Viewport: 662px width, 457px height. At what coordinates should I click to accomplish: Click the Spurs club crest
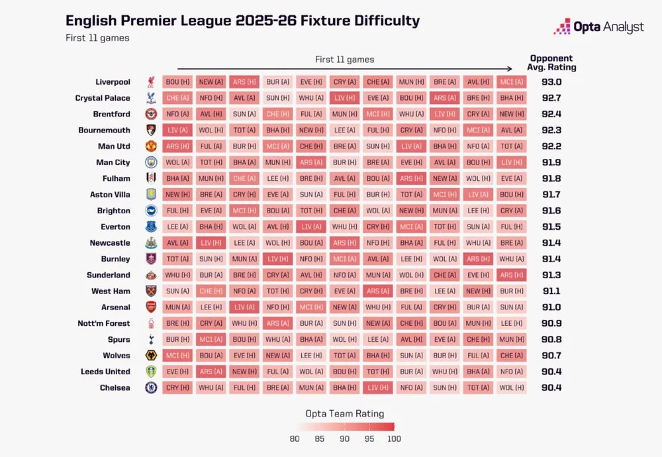[x=151, y=340]
